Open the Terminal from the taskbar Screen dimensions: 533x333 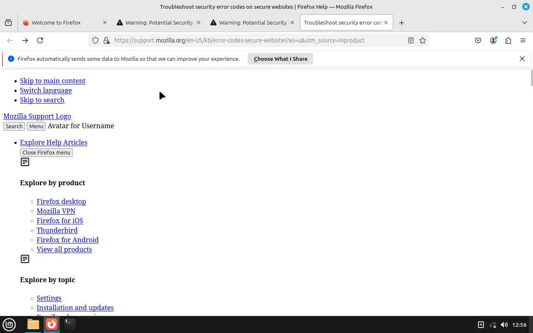[x=70, y=324]
